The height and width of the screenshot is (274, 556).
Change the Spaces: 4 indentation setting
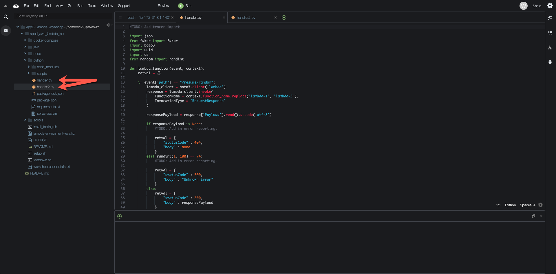point(527,205)
